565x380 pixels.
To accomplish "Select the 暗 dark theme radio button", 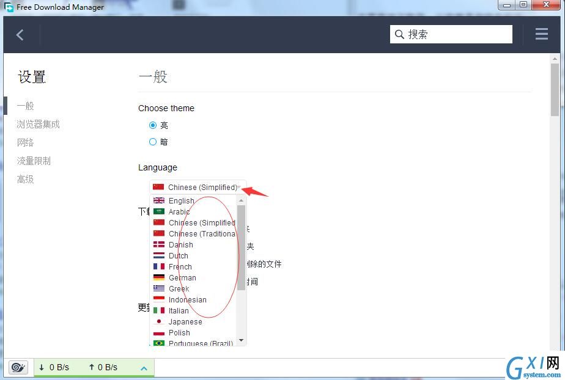I will [153, 142].
